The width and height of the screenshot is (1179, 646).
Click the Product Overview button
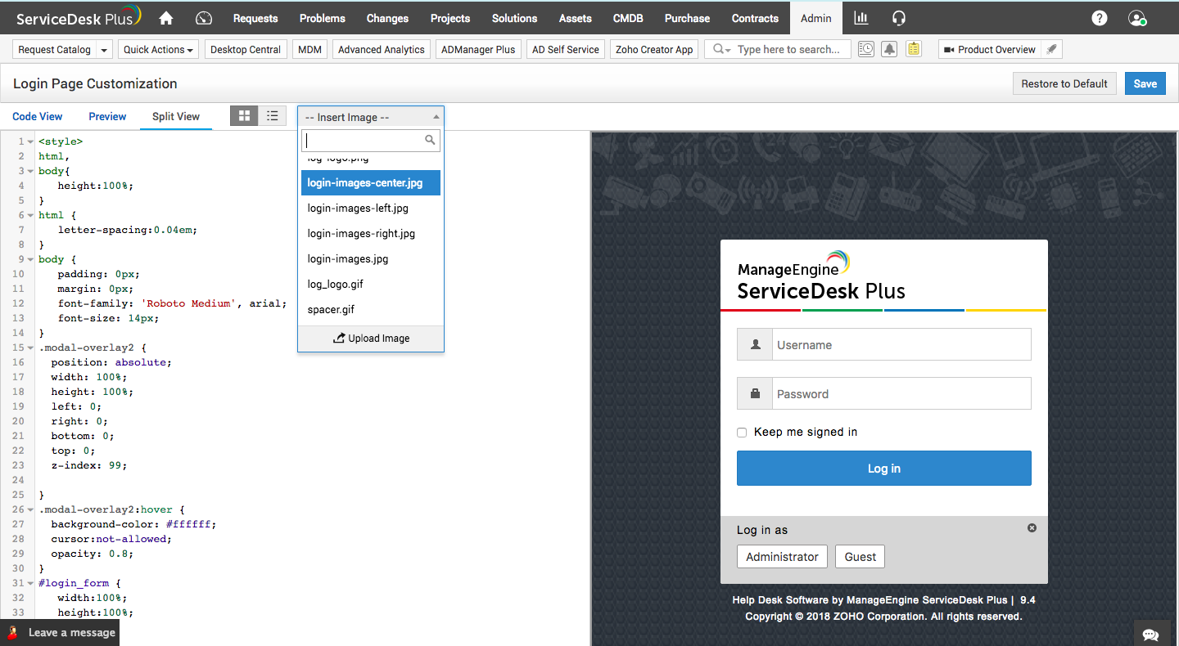[x=991, y=49]
